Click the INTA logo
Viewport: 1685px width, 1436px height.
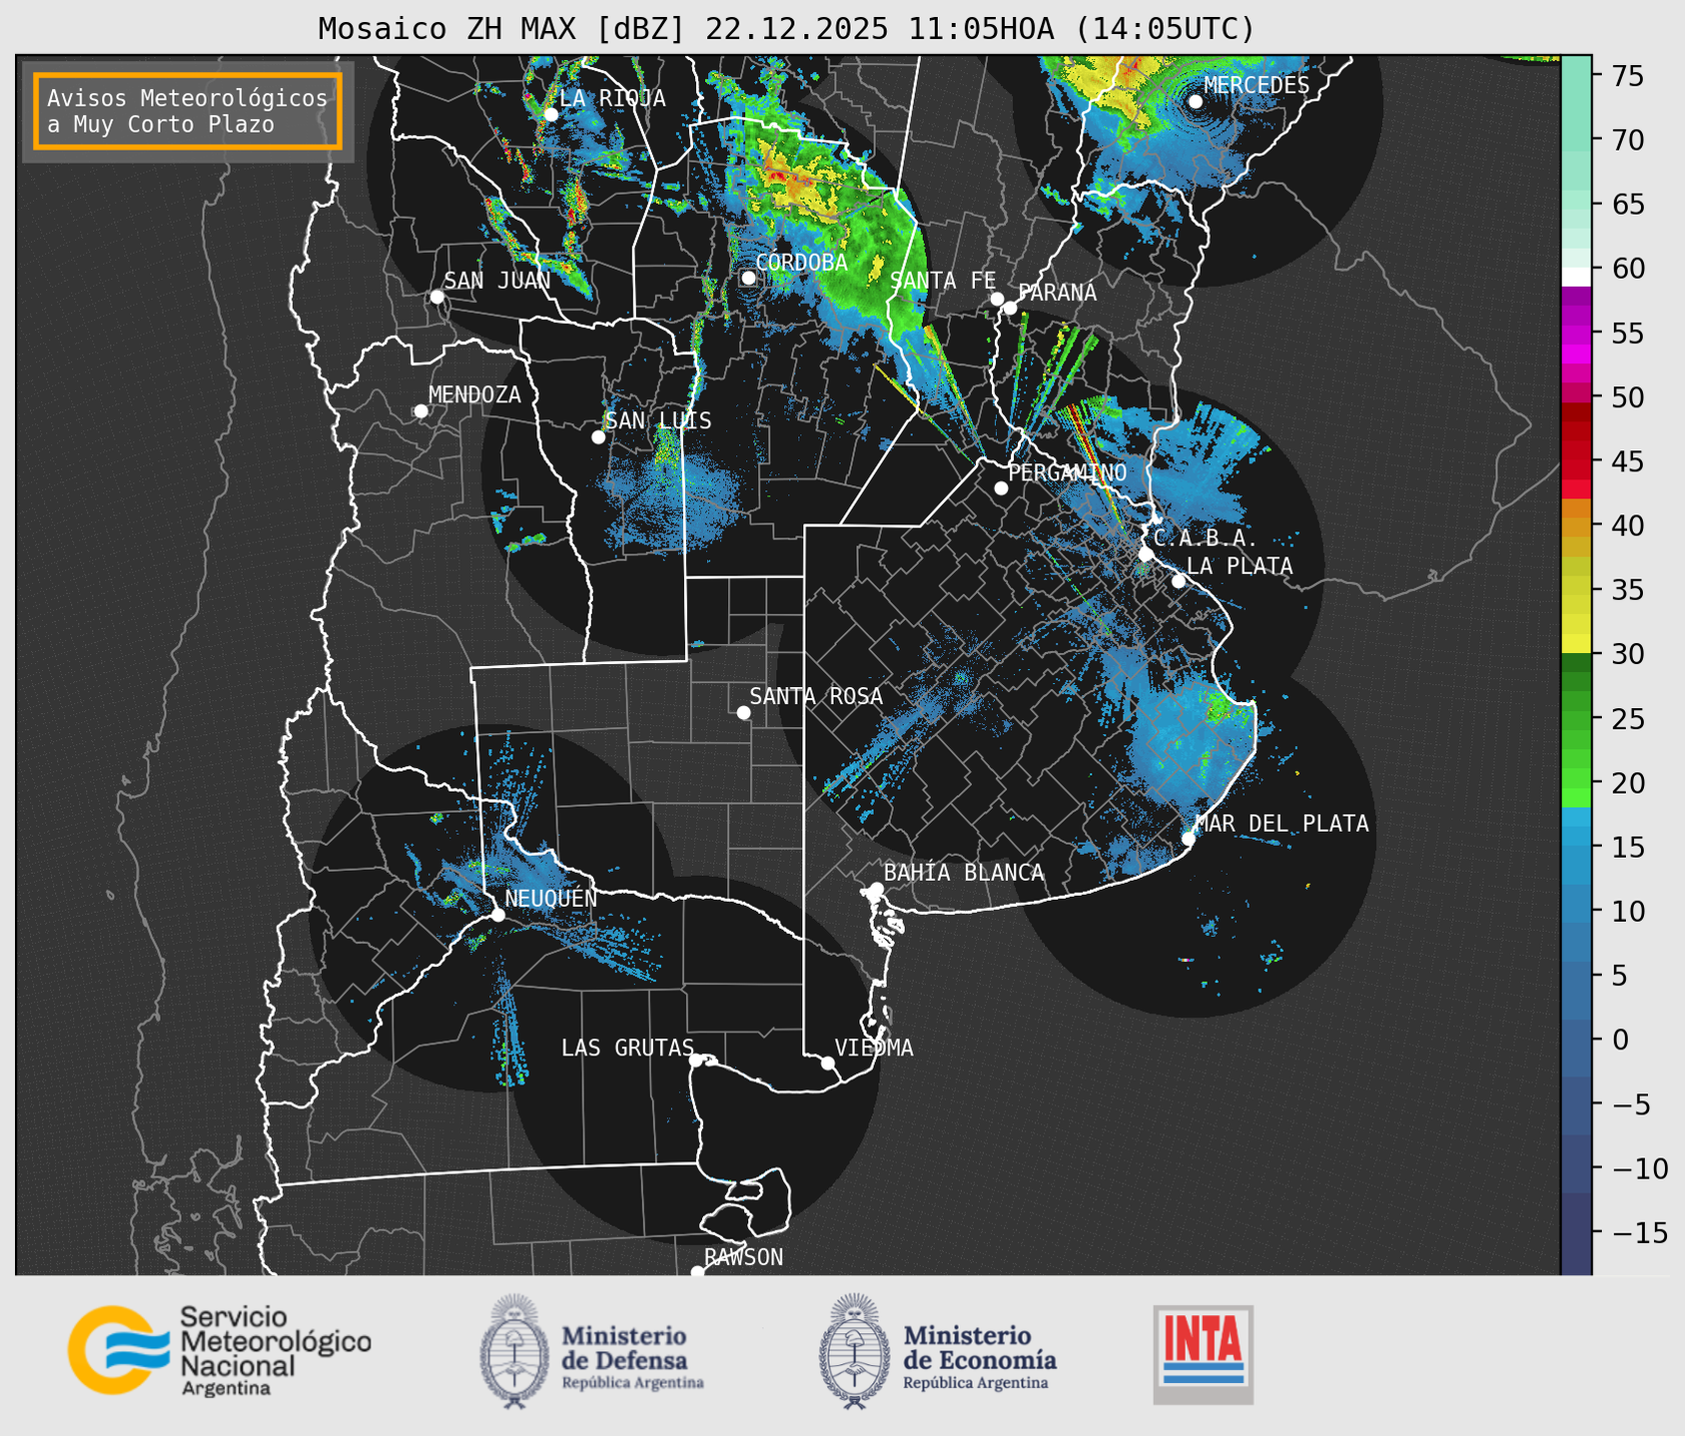(x=1204, y=1354)
